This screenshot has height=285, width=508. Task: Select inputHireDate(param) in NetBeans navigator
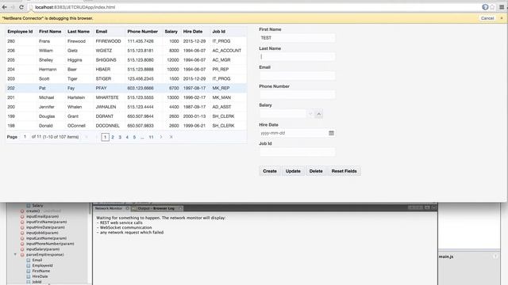coord(45,227)
